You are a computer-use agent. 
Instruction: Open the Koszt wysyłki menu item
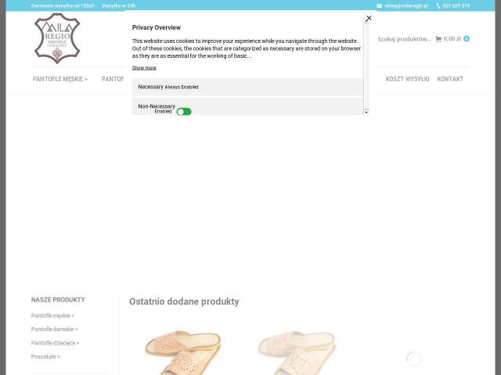click(407, 79)
